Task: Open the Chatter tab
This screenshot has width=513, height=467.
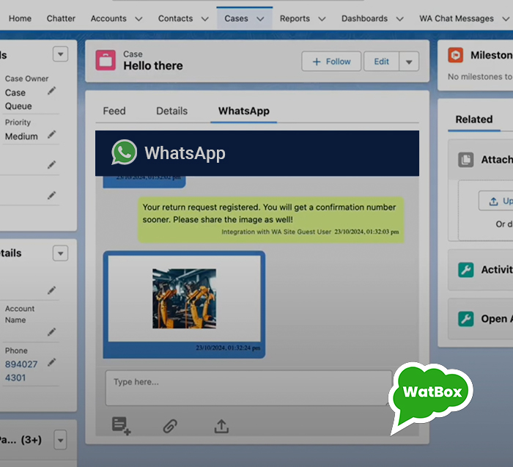Action: click(61, 18)
